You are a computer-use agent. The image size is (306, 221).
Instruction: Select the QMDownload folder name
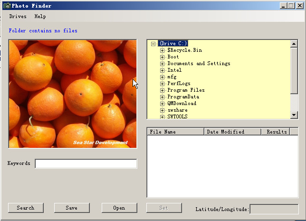click(x=182, y=104)
